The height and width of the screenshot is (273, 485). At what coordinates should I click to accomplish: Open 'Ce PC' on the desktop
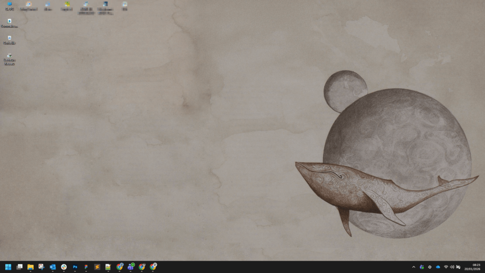tap(9, 7)
